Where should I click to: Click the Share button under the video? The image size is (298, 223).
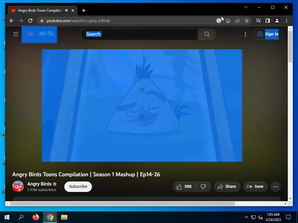coord(227,187)
